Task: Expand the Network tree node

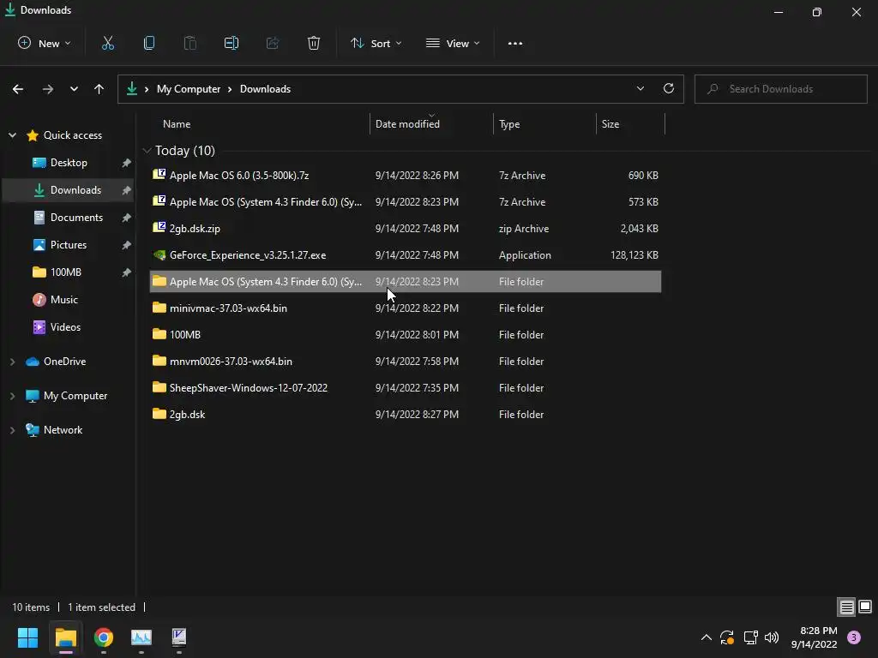Action: (x=12, y=430)
